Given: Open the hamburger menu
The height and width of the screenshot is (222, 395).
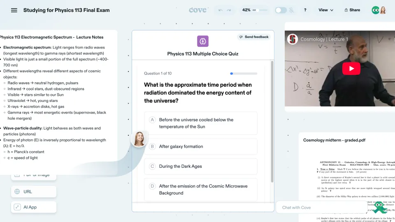Looking at the screenshot, I should point(14,10).
